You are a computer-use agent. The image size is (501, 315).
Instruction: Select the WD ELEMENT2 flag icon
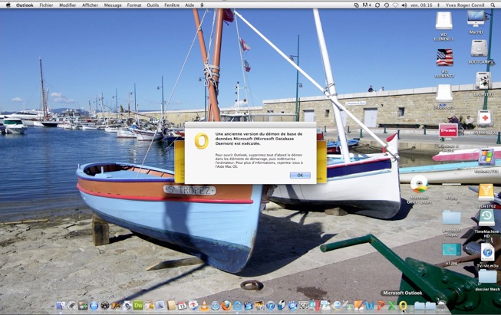(x=444, y=57)
